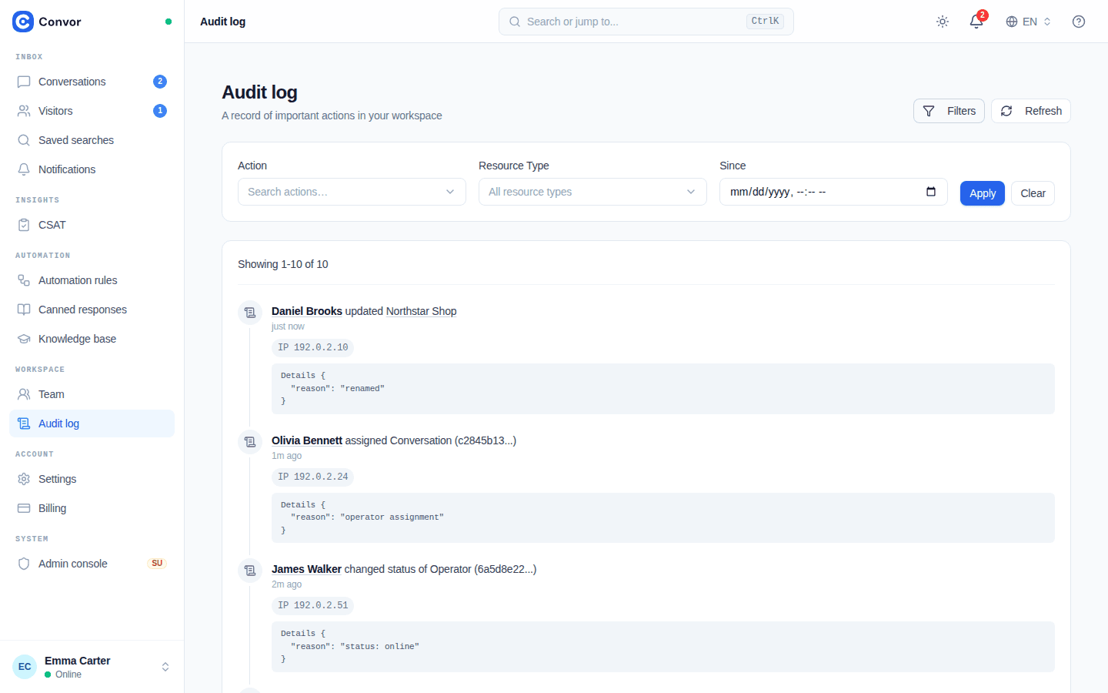Click the EC user avatar
The width and height of the screenshot is (1108, 693).
(25, 667)
